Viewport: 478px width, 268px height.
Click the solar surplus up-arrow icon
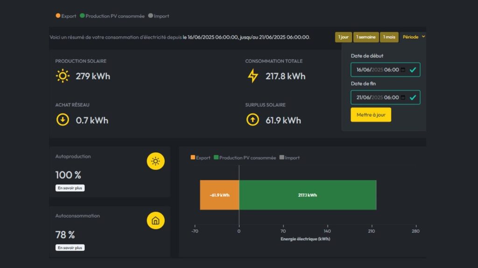point(253,120)
